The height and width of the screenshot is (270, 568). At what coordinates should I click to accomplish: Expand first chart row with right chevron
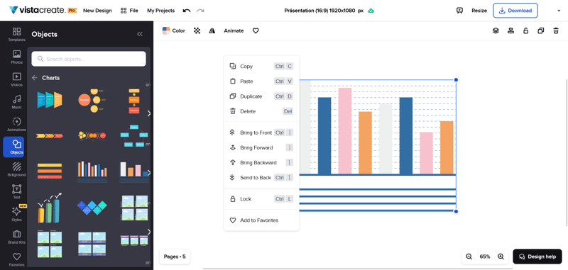[148, 113]
